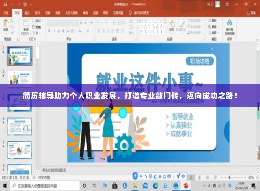260x191 pixels.
Task: Toggle Italic formatting
Action: (54, 31)
